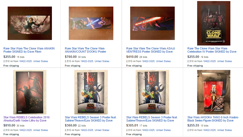This screenshot has height=137, width=243.
Task: Click the 19422-3325, United States link under $410.00 listing
Action: pyautogui.click(x=156, y=61)
